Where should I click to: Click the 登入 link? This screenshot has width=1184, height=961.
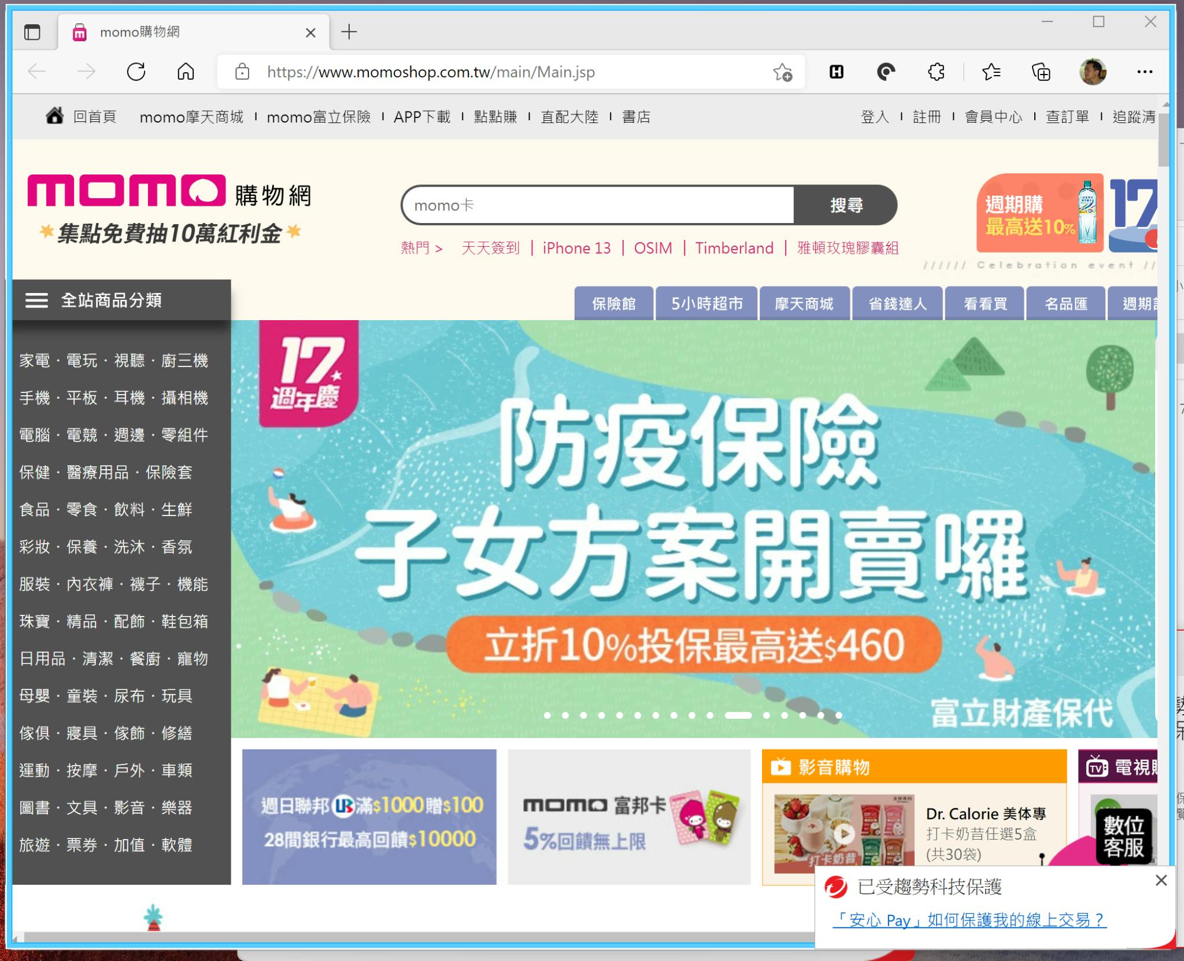875,117
